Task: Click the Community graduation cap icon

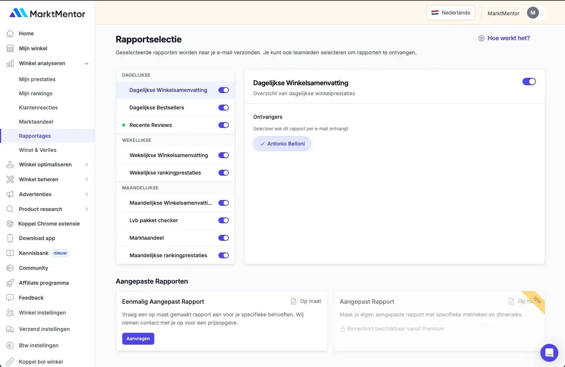Action: pos(10,268)
